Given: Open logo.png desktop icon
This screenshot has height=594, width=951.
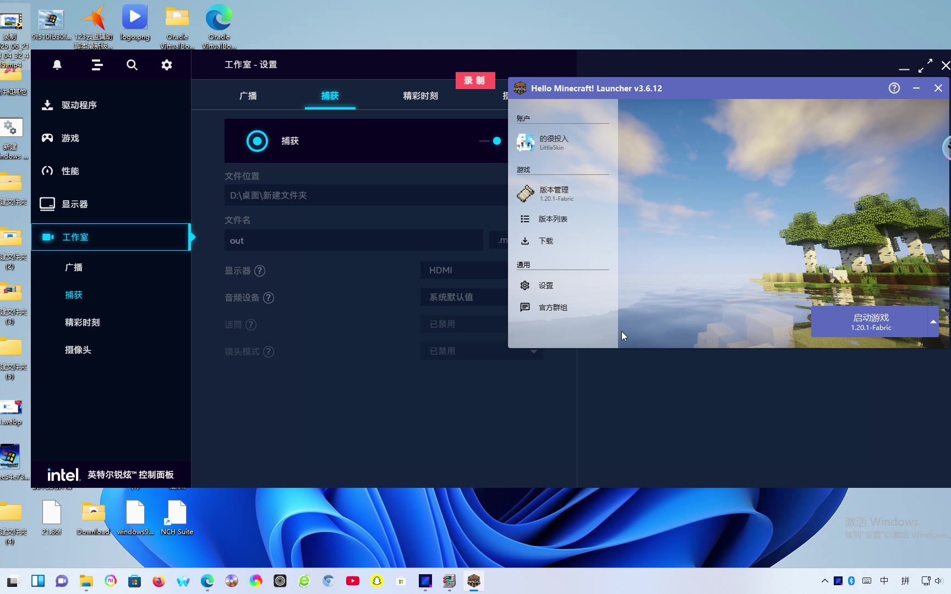Looking at the screenshot, I should [135, 23].
